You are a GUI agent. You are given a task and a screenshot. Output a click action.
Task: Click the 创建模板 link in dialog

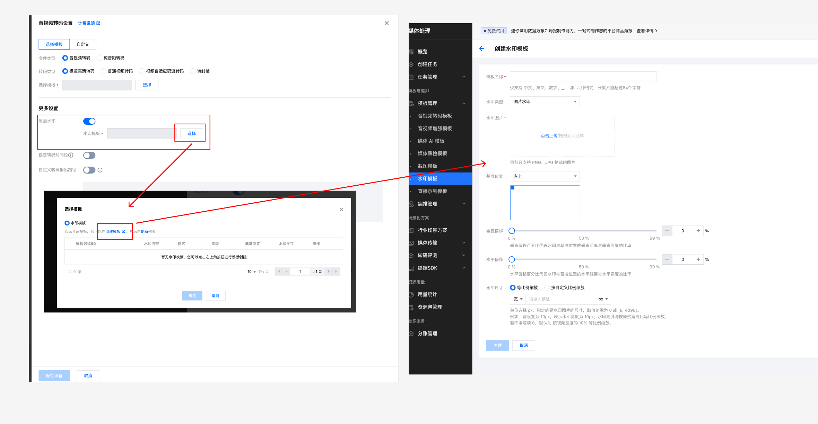point(113,231)
